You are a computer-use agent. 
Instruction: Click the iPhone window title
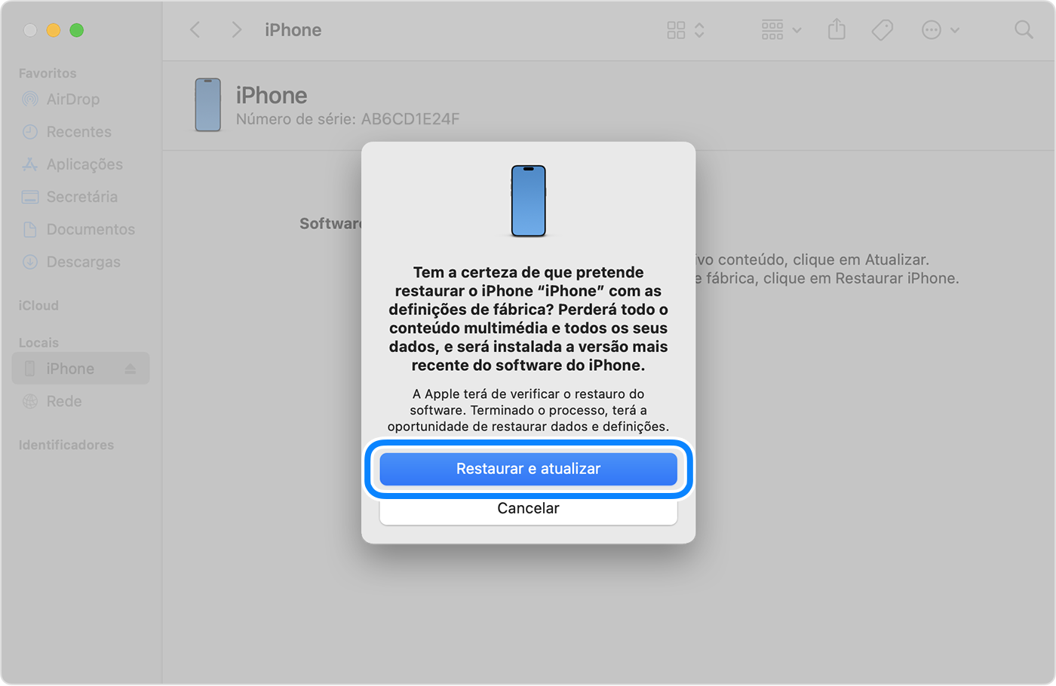coord(293,30)
